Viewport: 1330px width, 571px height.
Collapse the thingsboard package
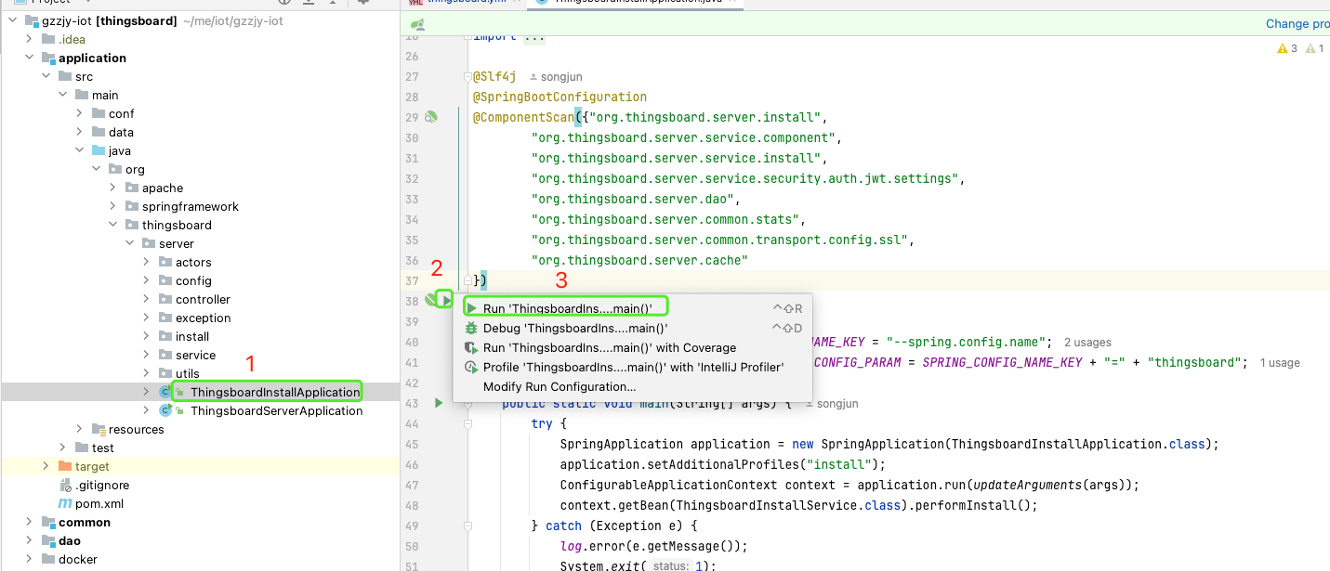tap(113, 225)
